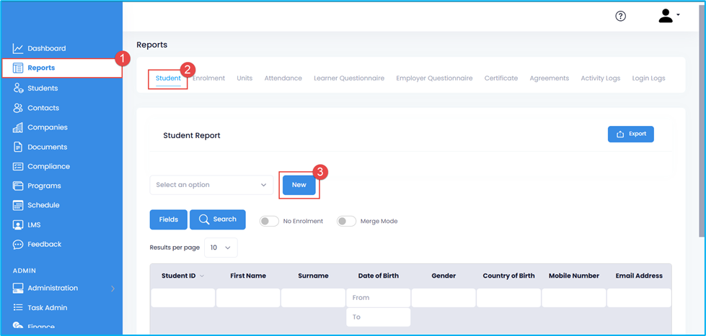Open the user profile dropdown menu

[669, 16]
